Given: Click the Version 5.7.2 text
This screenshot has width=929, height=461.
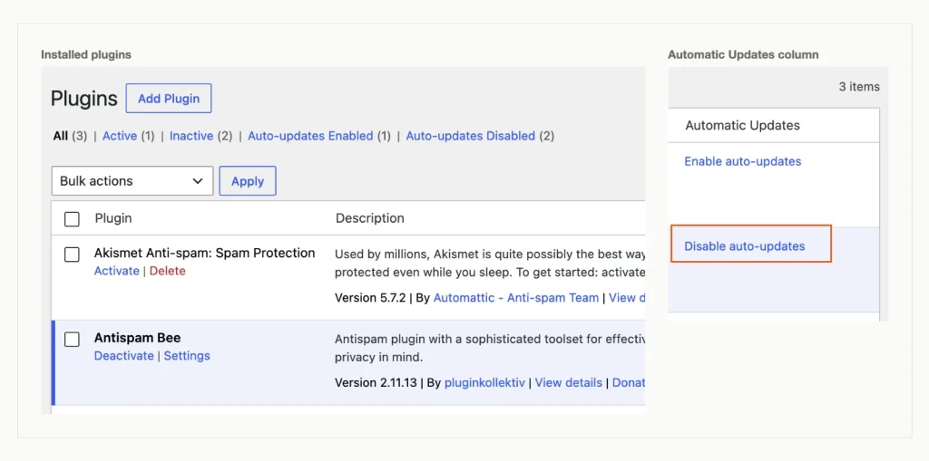Looking at the screenshot, I should [x=370, y=298].
